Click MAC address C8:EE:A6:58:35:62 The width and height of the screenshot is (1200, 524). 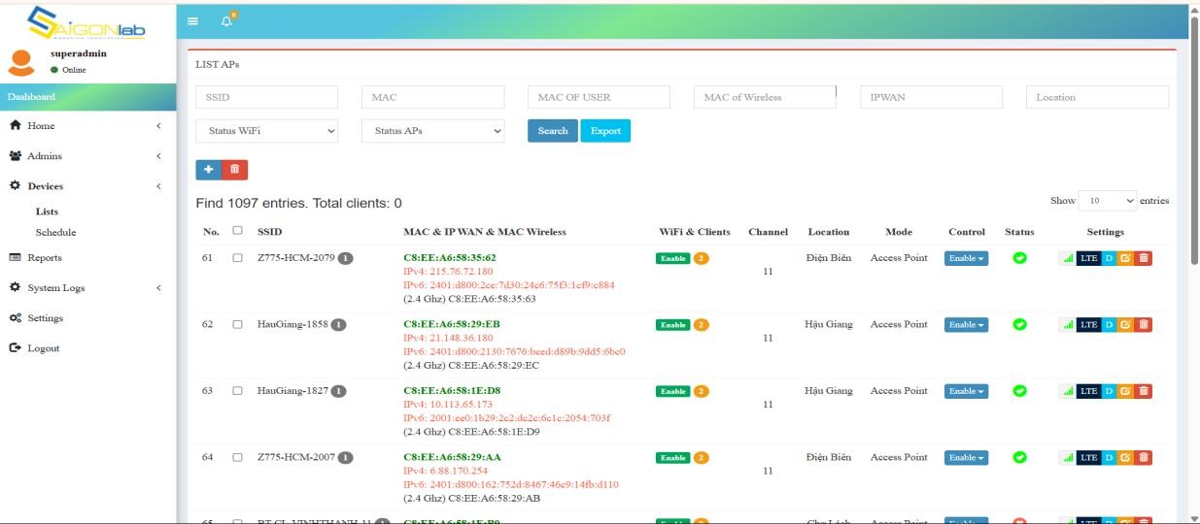tap(450, 258)
